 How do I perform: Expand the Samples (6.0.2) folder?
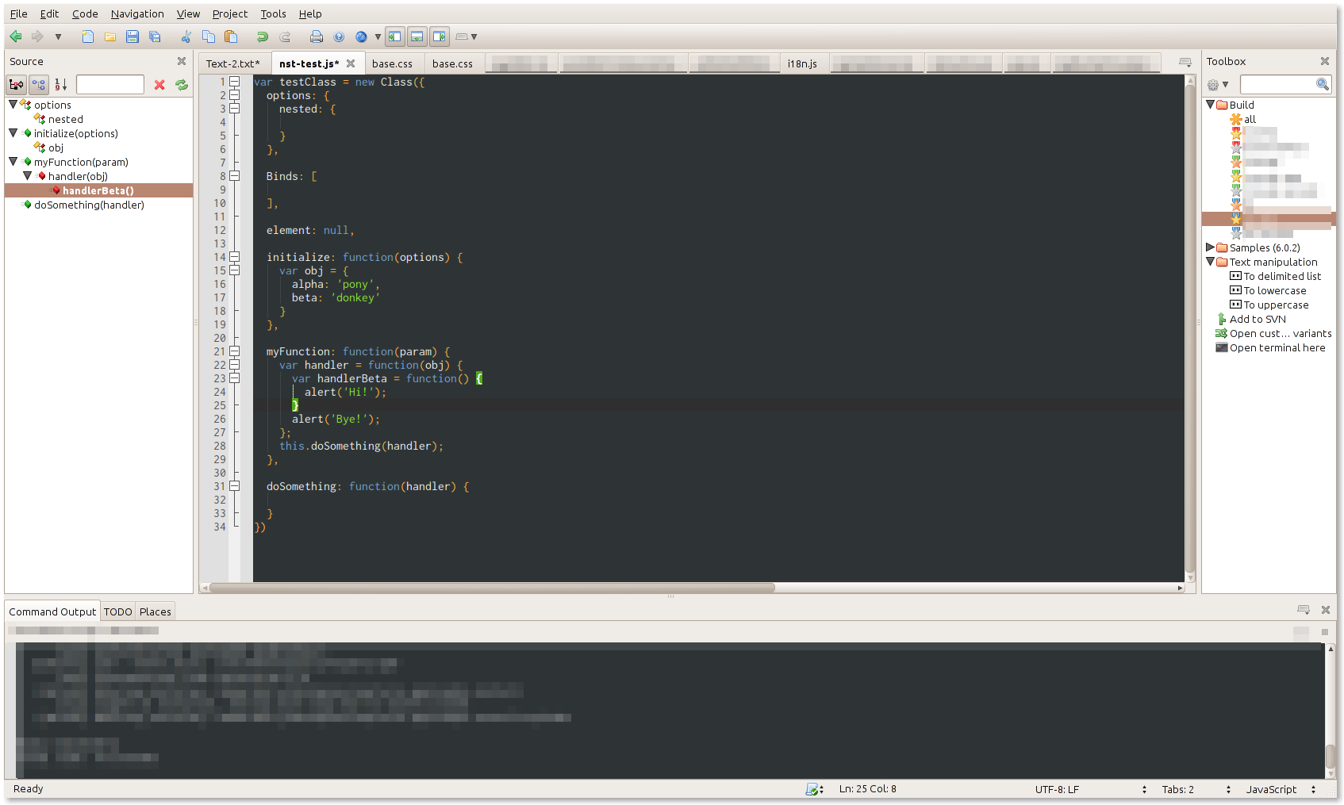[1210, 247]
